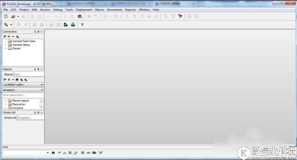Click the object tree scroll-down arrow
Image resolution: width=297 pixels, height=160 pixels.
(x=42, y=107)
